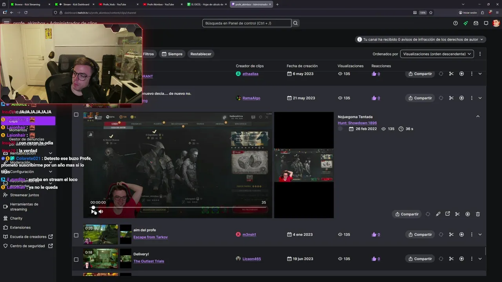Image resolution: width=502 pixels, height=282 pixels.
Task: Open the three-dot menu in the RamaAlgo row
Action: (471, 98)
